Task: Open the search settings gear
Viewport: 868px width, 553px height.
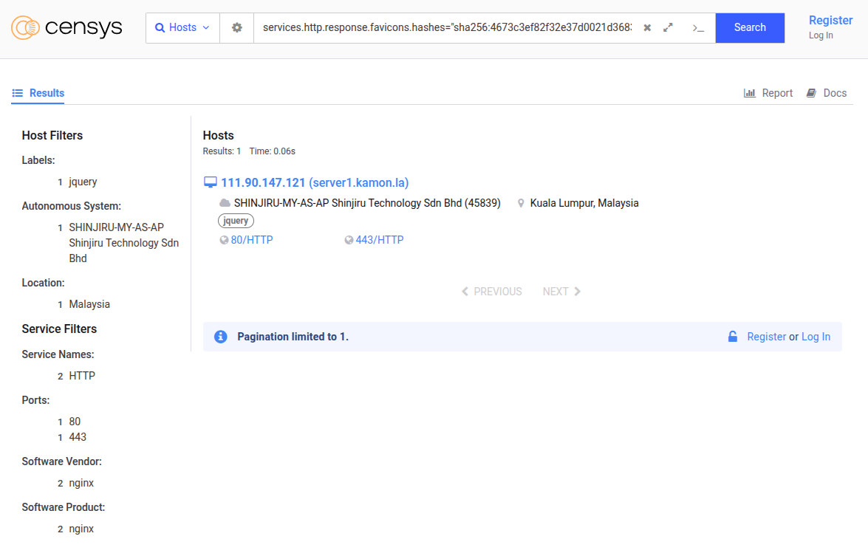Action: click(x=236, y=28)
